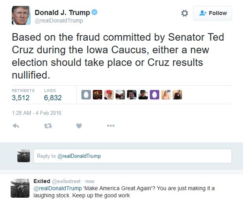Screen dimensions: 243x204
Task: Open Donald J. Trump's profile picture
Action: pos(20,16)
